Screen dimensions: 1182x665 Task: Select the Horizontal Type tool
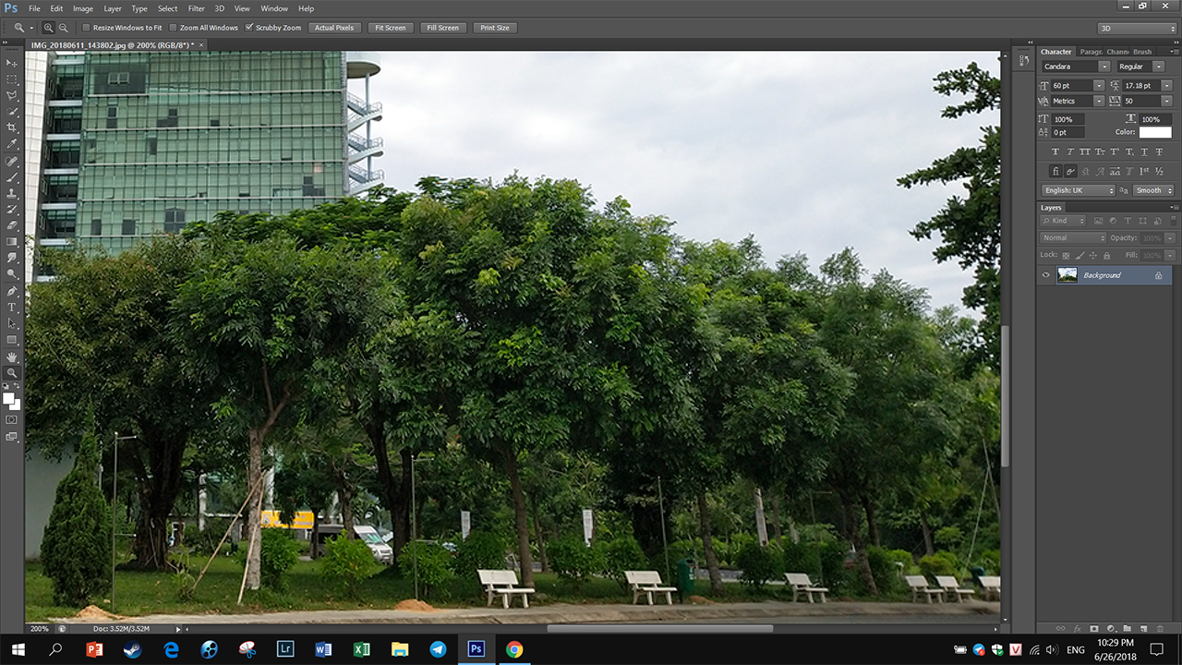pos(12,307)
